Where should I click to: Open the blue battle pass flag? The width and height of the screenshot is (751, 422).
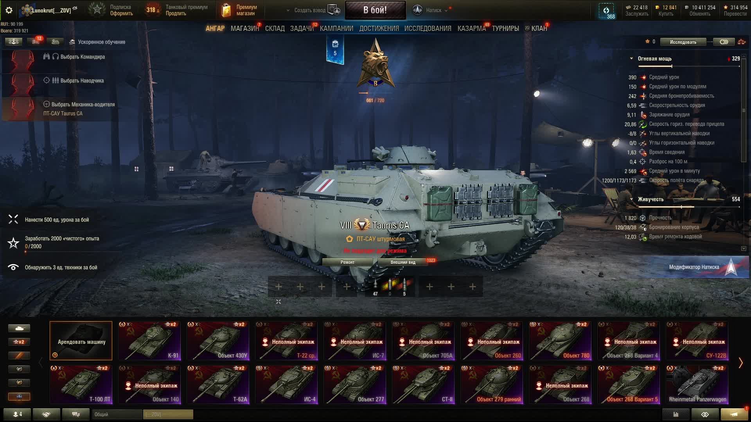[335, 49]
